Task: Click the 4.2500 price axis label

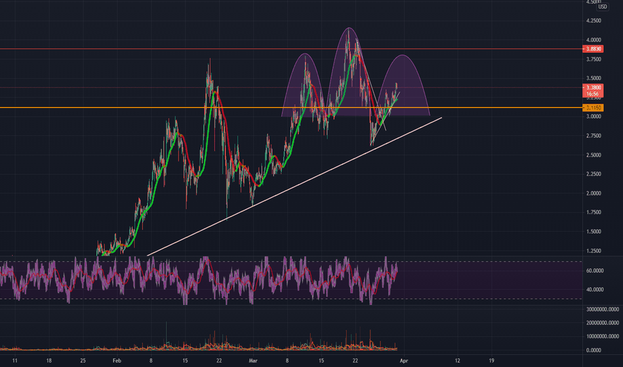Action: click(593, 21)
